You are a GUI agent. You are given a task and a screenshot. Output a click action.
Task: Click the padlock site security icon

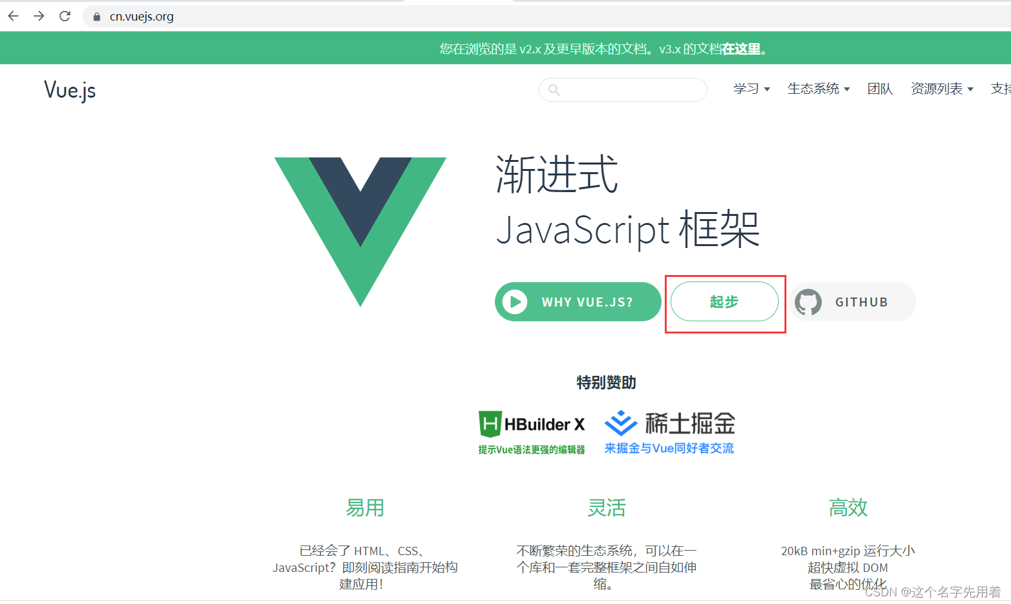click(x=97, y=17)
